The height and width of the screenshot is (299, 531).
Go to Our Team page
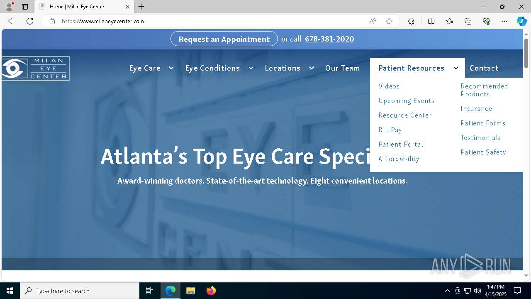(342, 68)
